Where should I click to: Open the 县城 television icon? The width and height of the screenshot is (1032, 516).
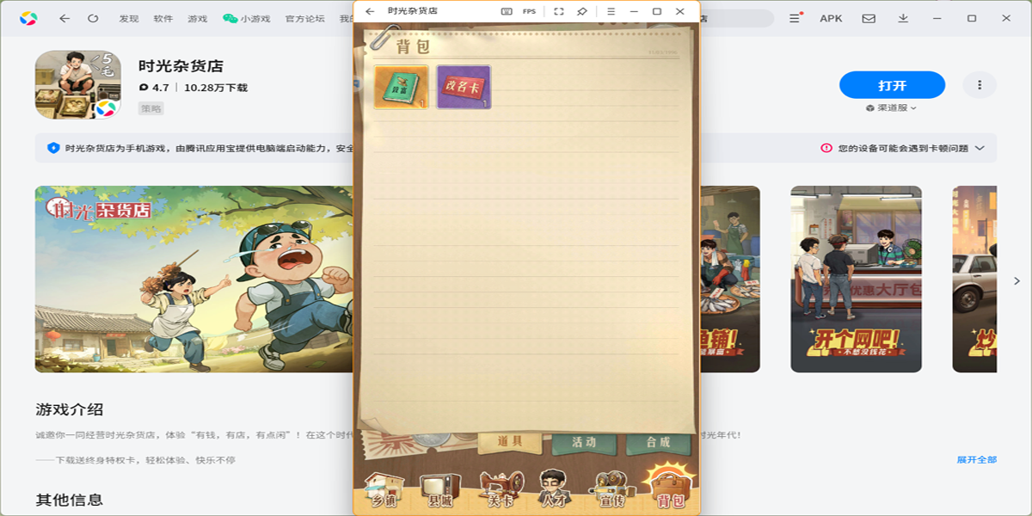coord(440,489)
